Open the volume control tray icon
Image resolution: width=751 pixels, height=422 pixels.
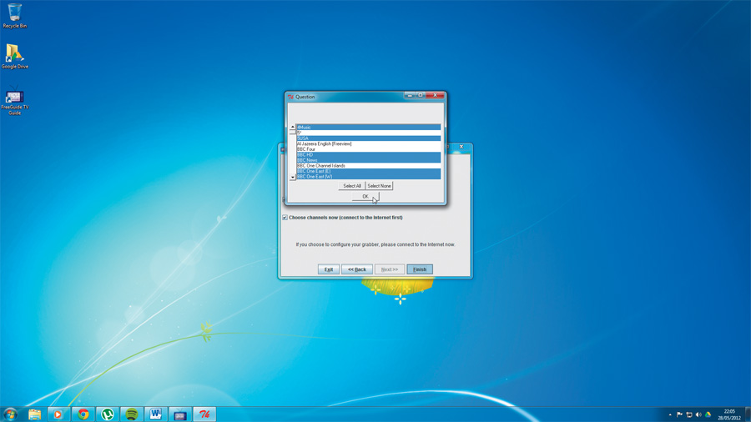(698, 414)
